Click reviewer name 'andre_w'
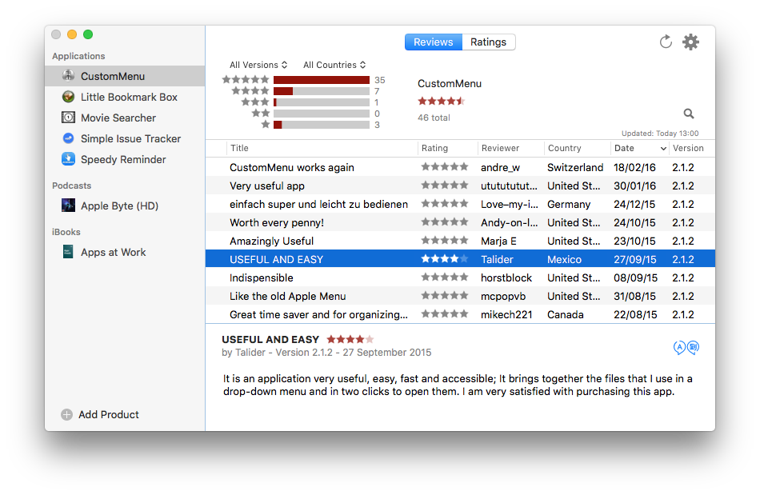Screen dimensions: 760x495 [500, 168]
